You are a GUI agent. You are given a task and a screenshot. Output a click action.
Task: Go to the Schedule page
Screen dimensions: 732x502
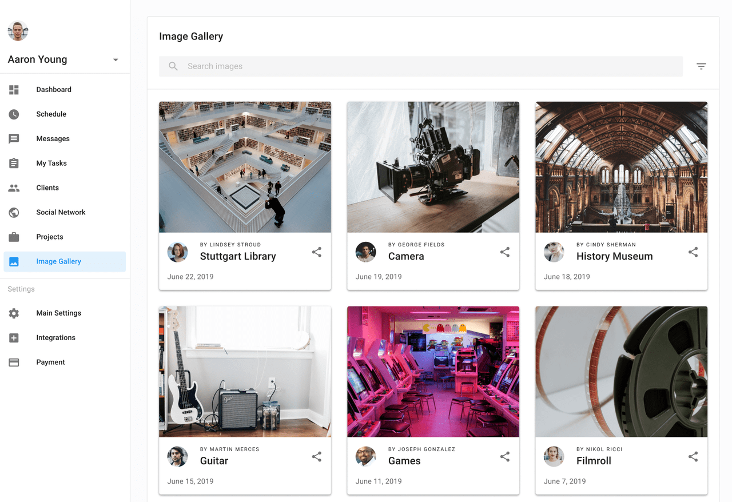pos(65,114)
